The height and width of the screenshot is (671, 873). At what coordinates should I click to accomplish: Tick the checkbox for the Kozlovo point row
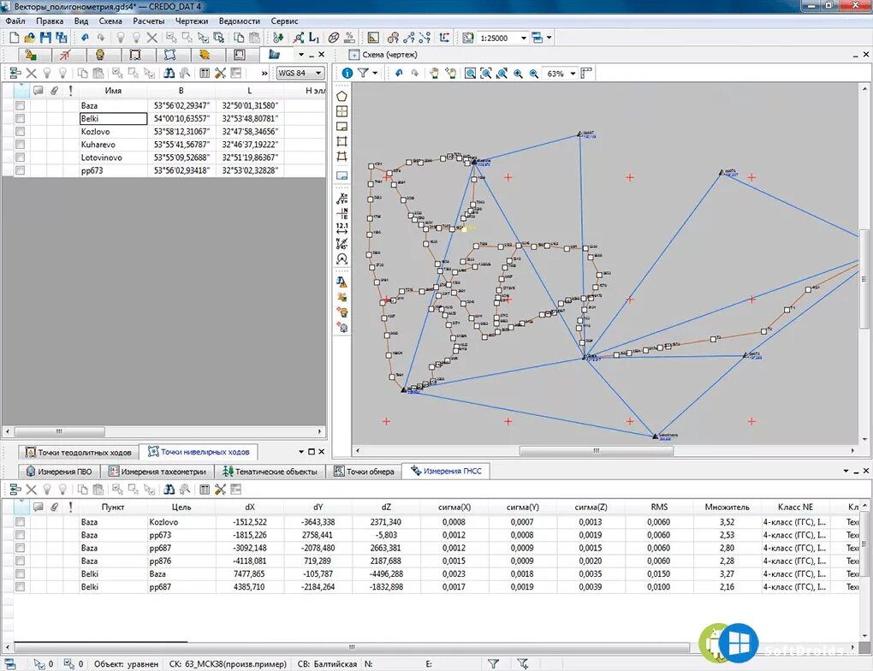click(x=20, y=132)
